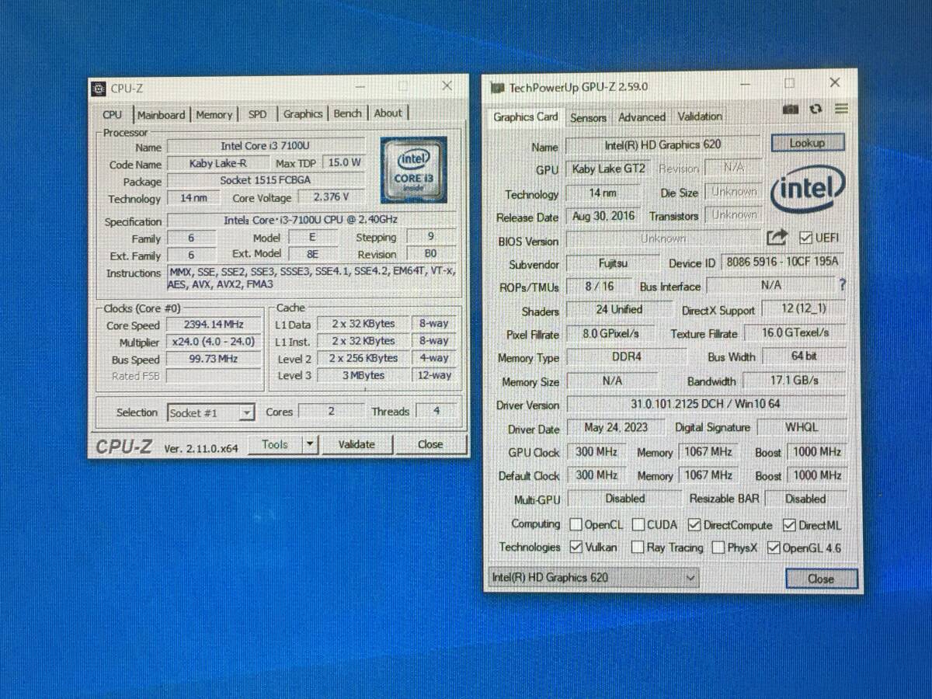
Task: Click the Bus Speed value 99.73 MHz
Action: click(x=214, y=359)
